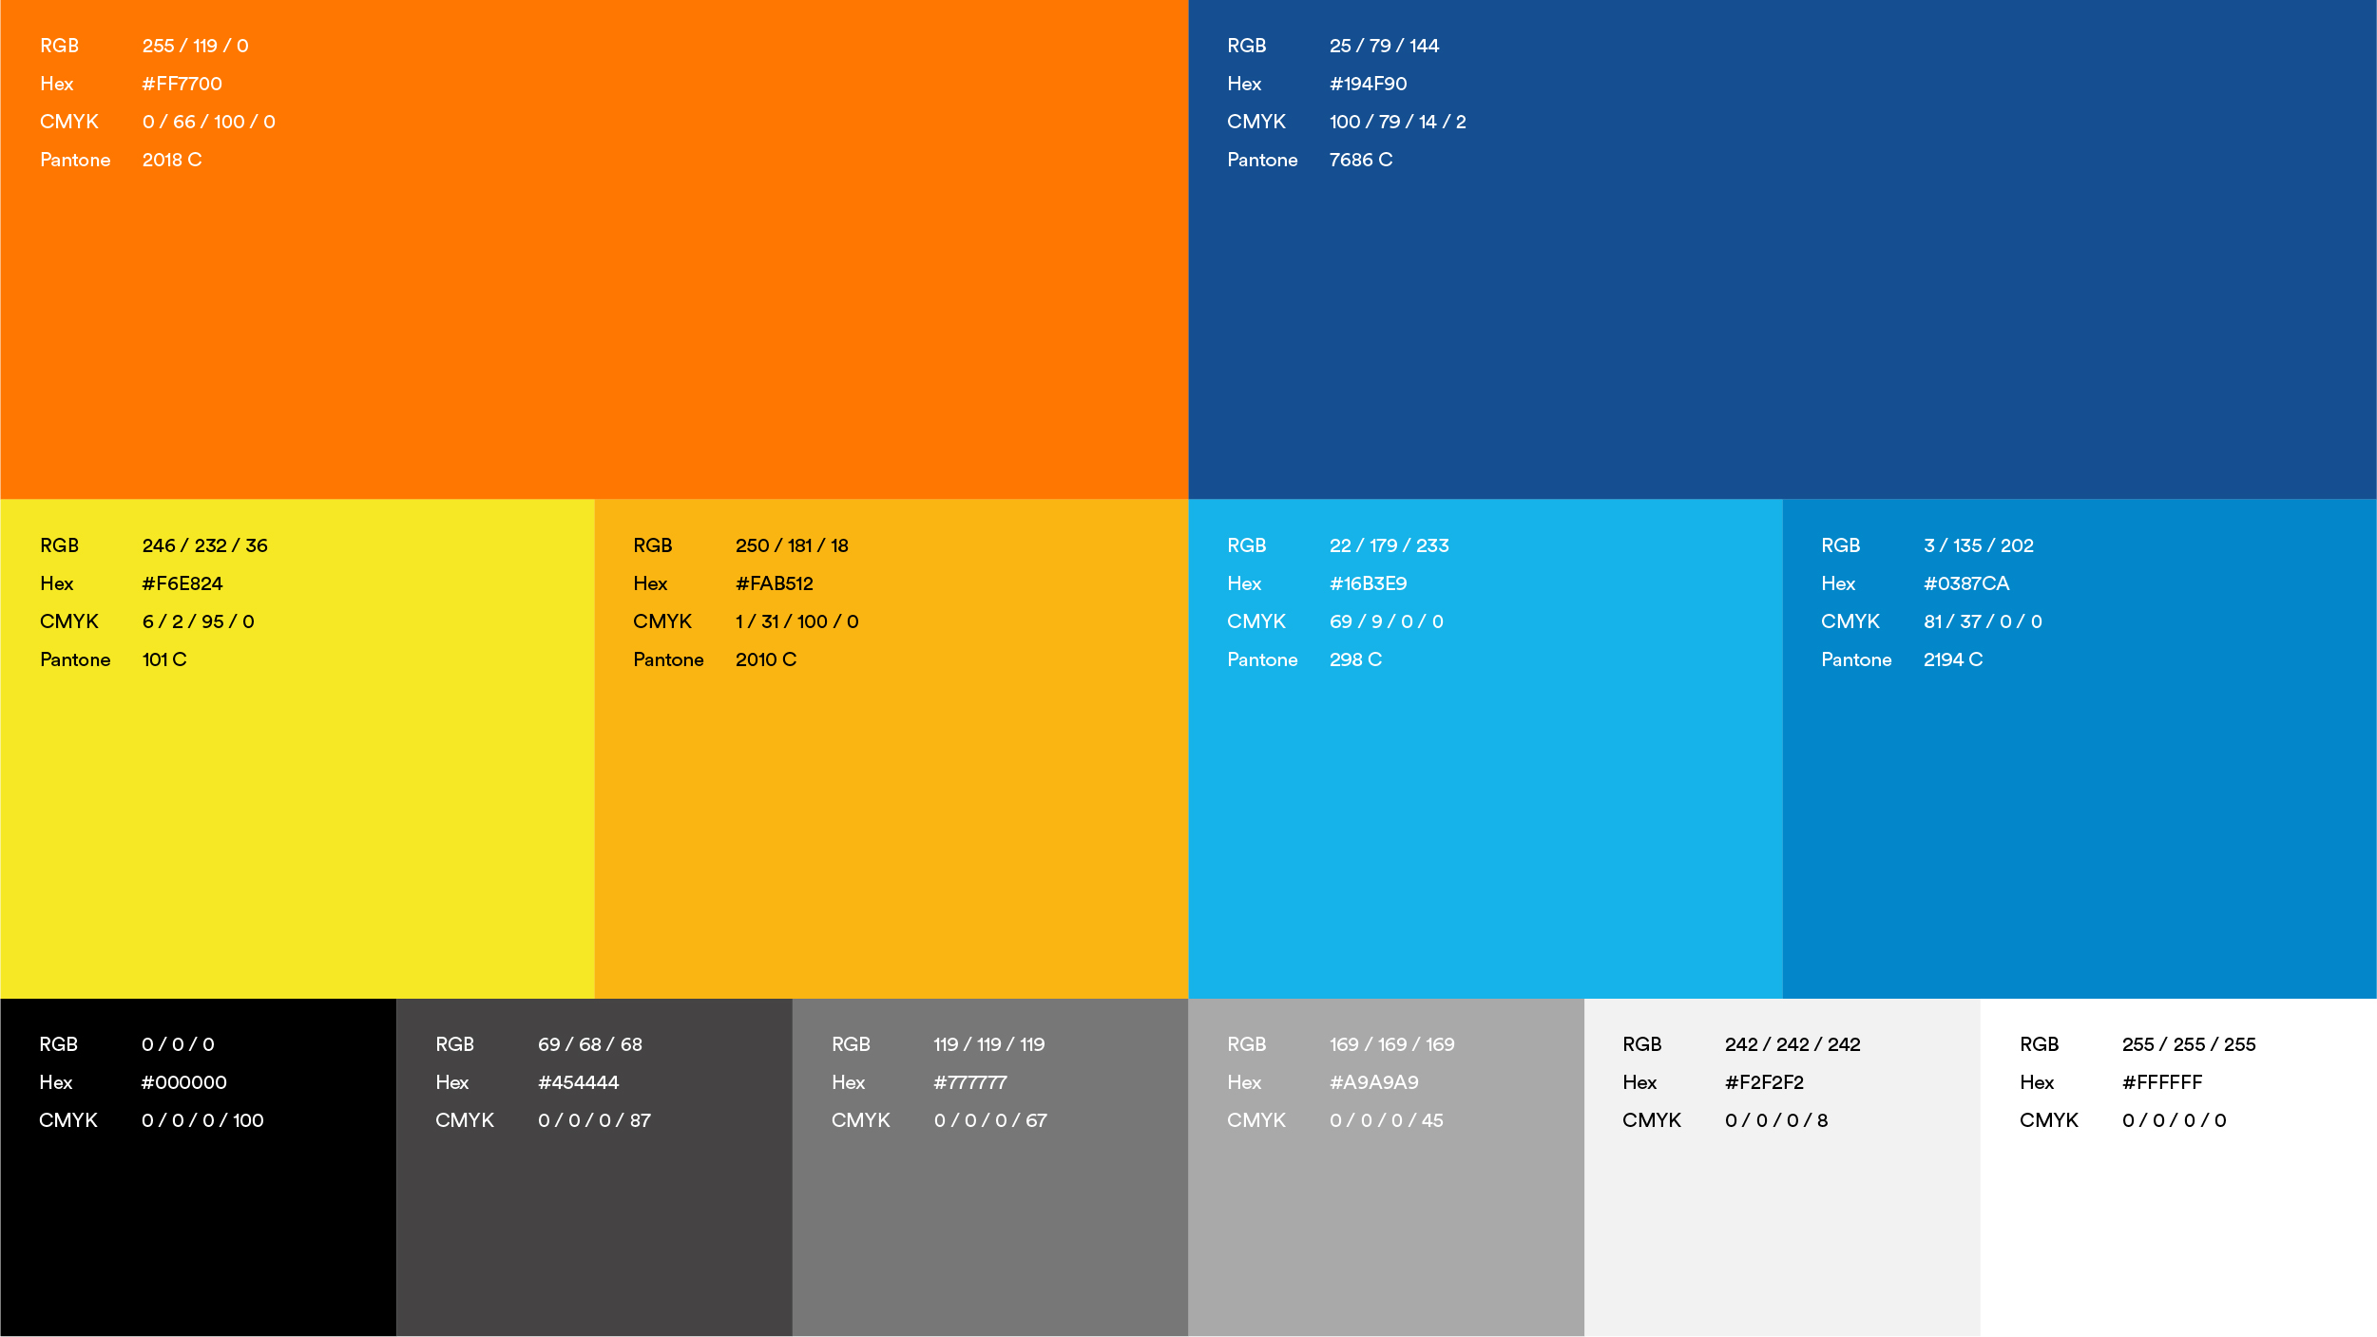The width and height of the screenshot is (2377, 1337).
Task: Click the light gray #A9A9A9 swatch
Action: [x=1386, y=1235]
